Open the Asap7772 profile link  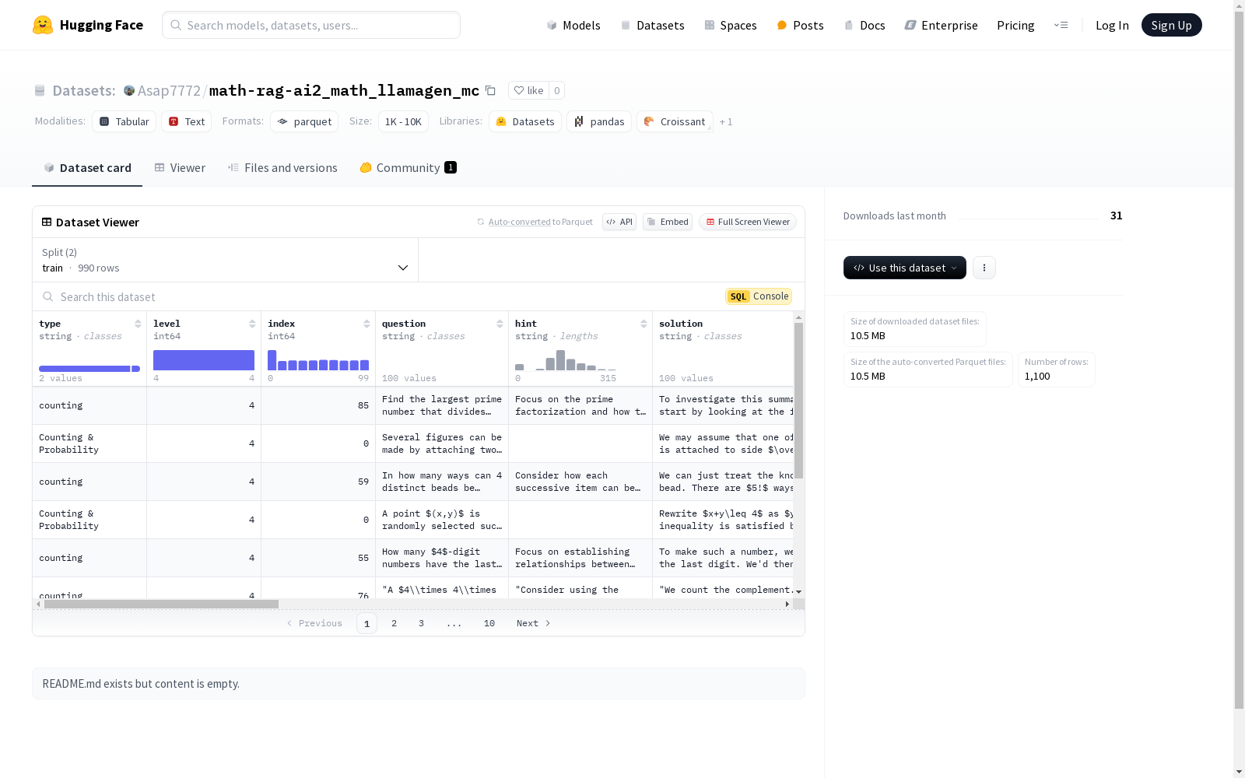pyautogui.click(x=169, y=90)
